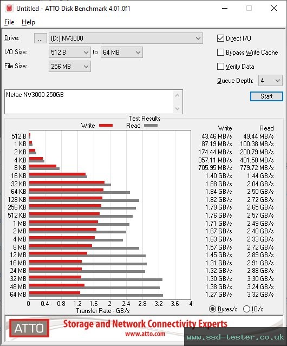Click the 48 MB row label in chart
Viewport: 287px width, 346px height.
(x=18, y=286)
